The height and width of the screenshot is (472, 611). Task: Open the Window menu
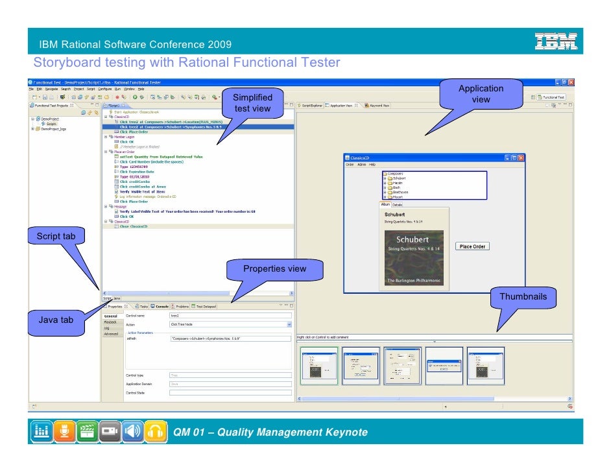tap(129, 89)
